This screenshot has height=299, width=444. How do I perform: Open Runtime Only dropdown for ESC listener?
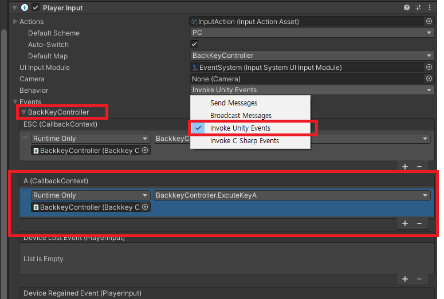[91, 139]
